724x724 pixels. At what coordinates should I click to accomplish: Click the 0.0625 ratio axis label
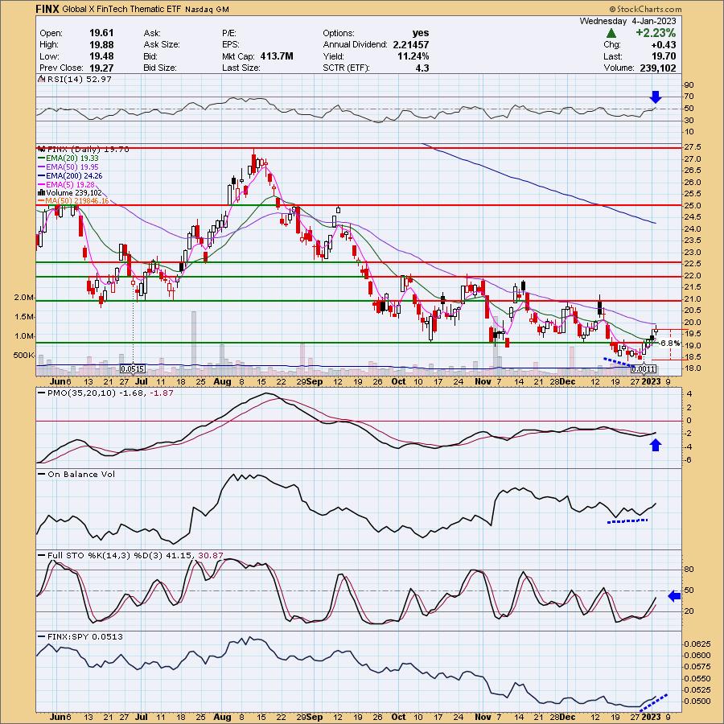pyautogui.click(x=697, y=644)
